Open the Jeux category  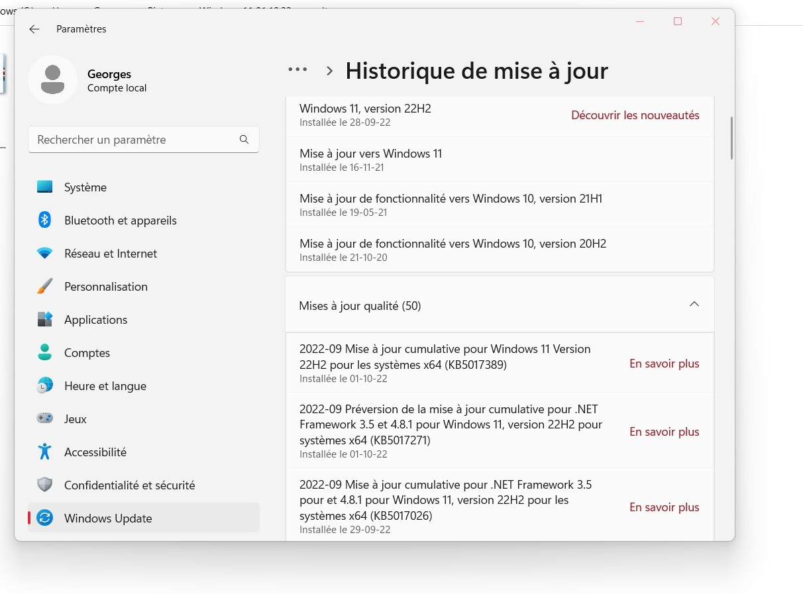pyautogui.click(x=144, y=419)
